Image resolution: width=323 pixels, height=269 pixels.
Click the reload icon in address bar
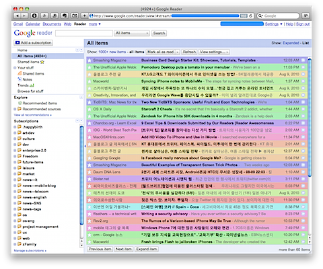click(250, 15)
